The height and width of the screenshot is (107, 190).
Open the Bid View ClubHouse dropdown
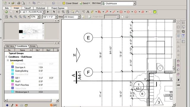point(134,3)
